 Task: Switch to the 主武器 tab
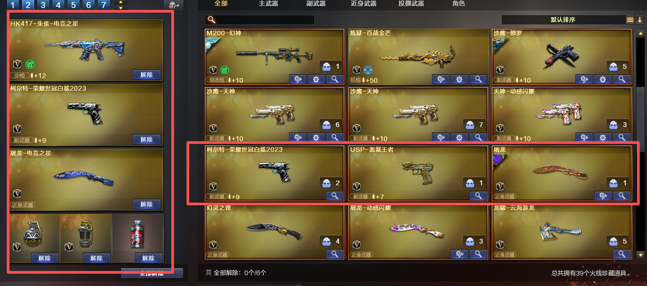tap(268, 4)
